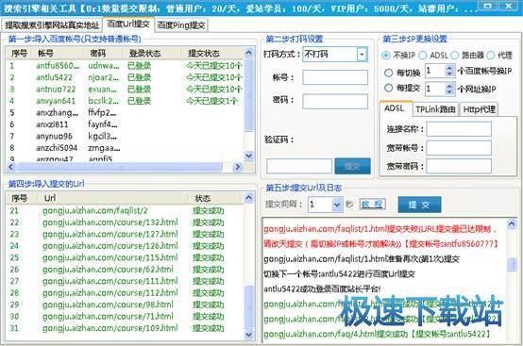Click the 密码 column header
The height and width of the screenshot is (346, 523).
point(104,53)
